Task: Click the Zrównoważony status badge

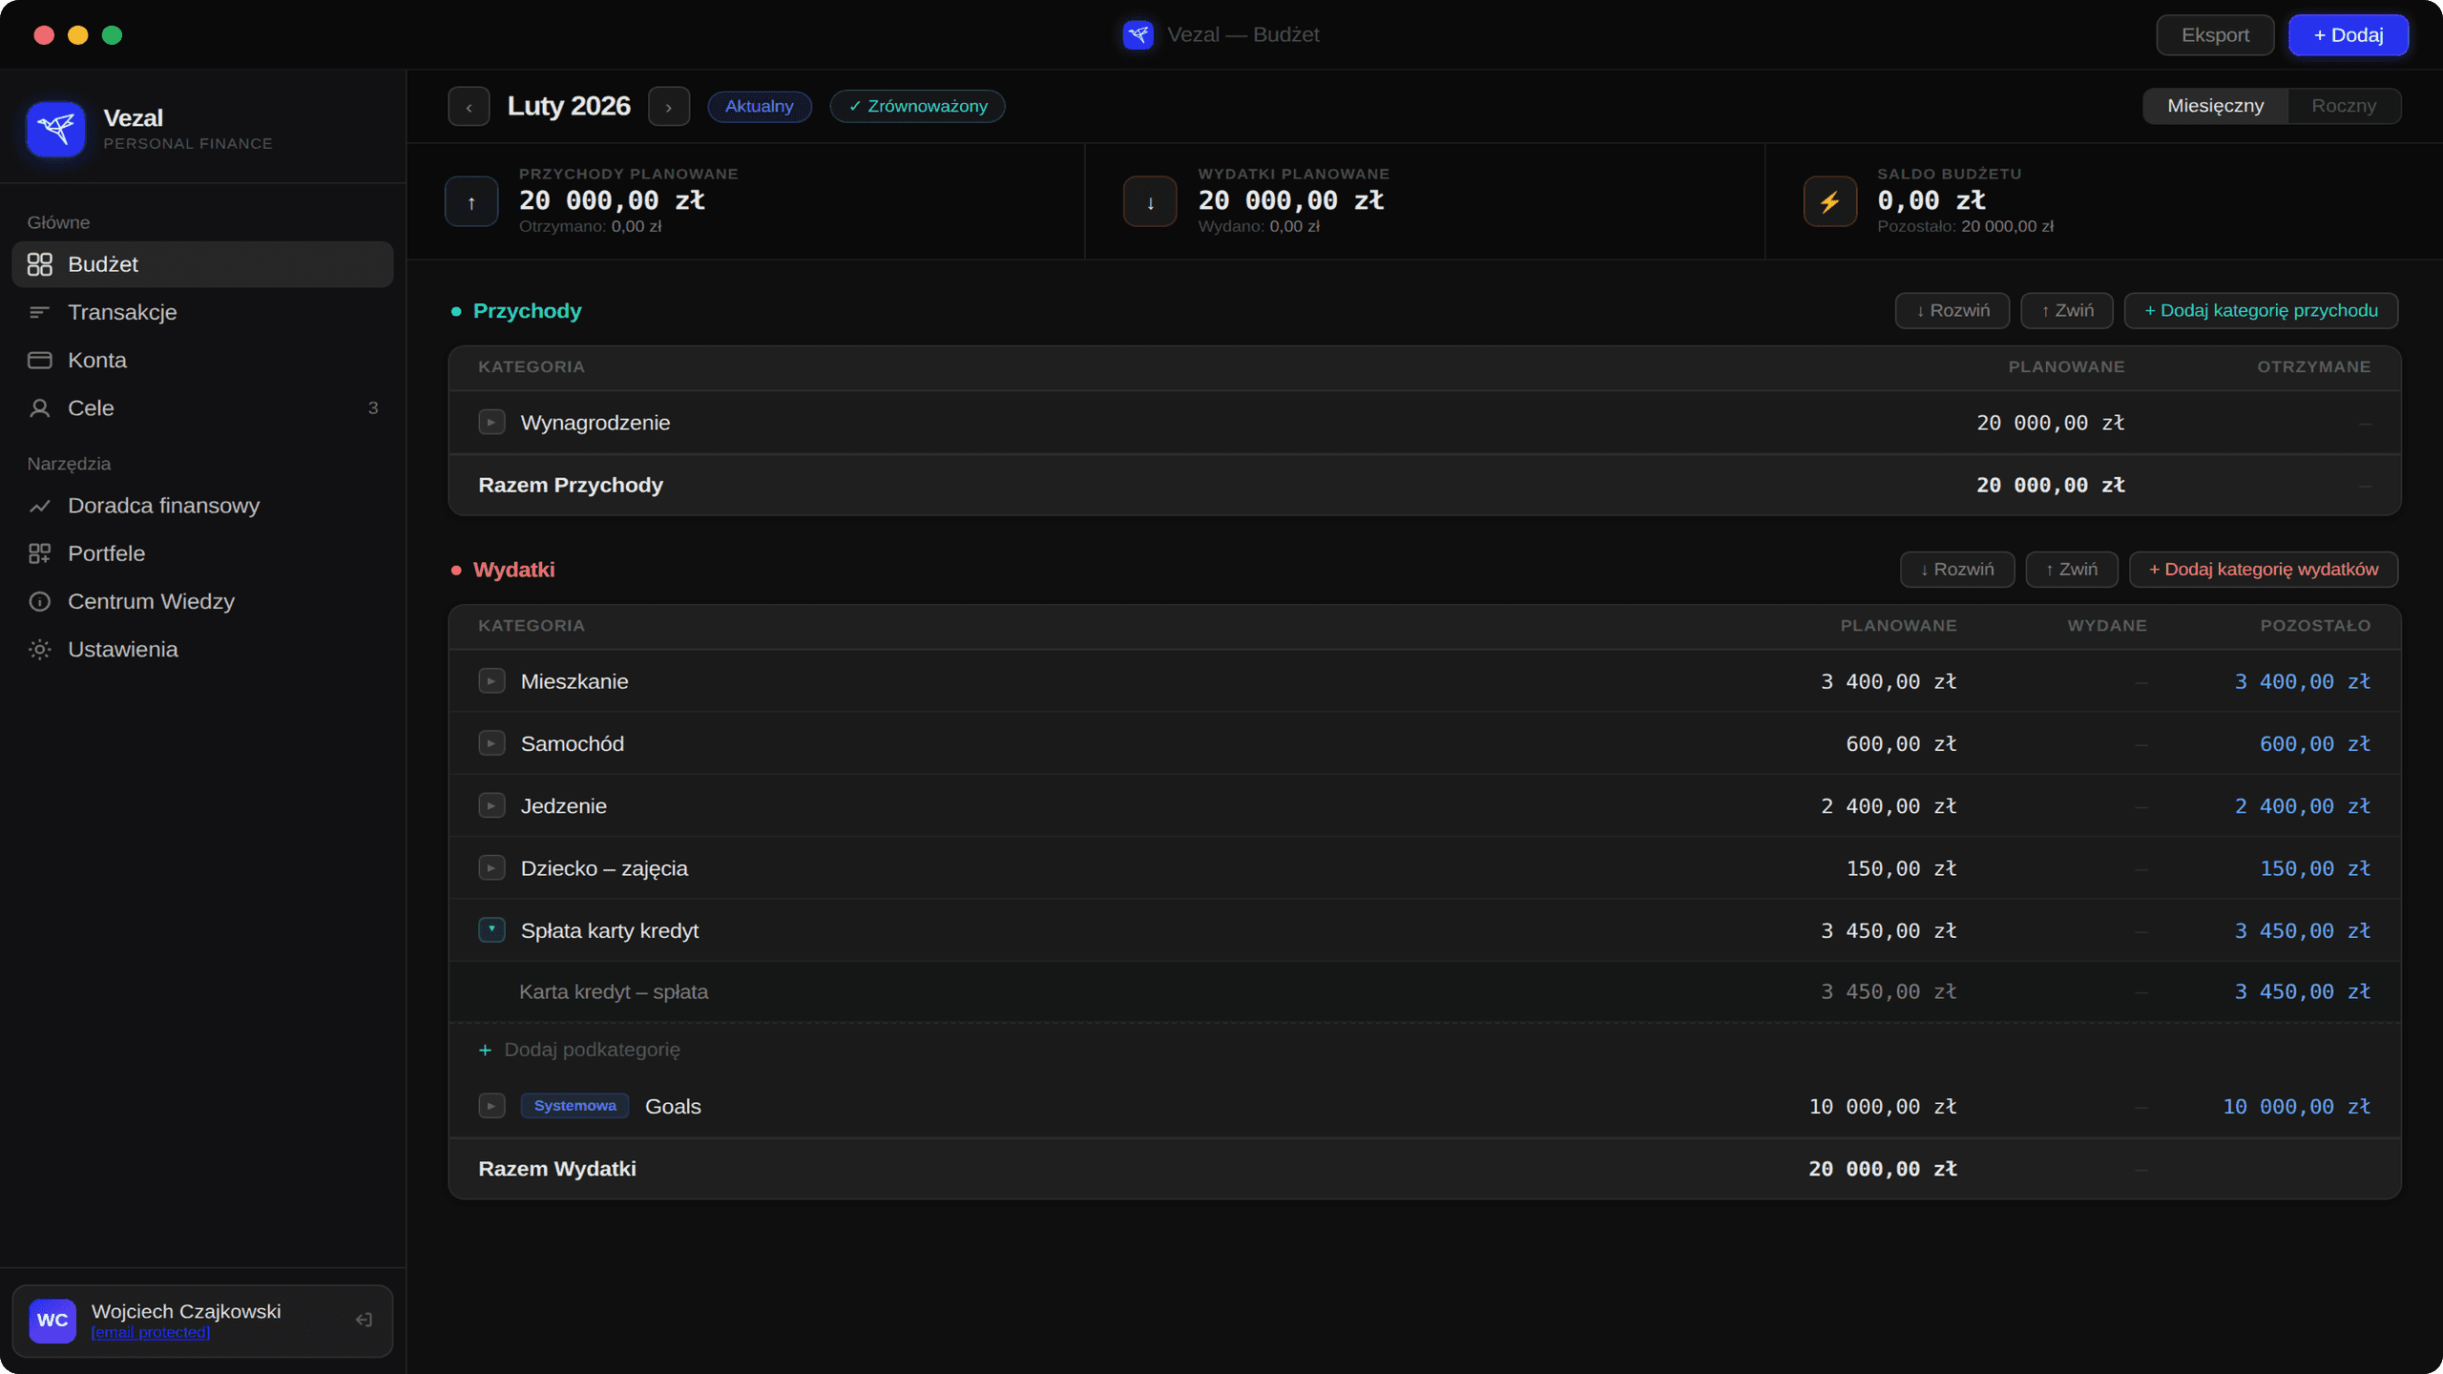Action: tap(917, 106)
